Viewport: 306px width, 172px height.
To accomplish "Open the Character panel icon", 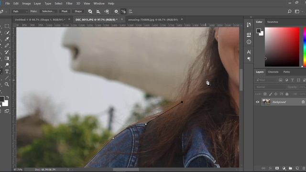I will (249, 52).
